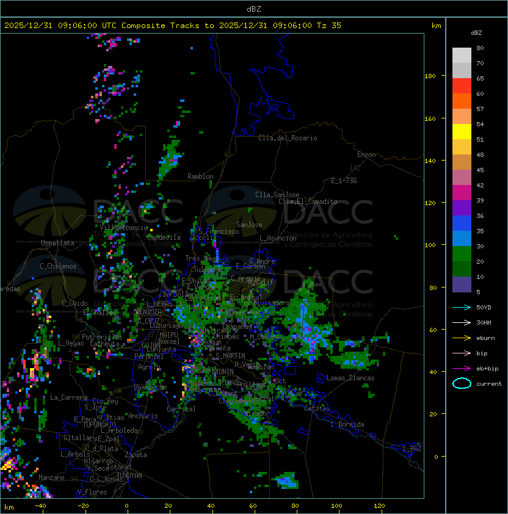Image resolution: width=508 pixels, height=514 pixels.
Task: Click the 'Anchoris' place label
Action: tap(143, 416)
